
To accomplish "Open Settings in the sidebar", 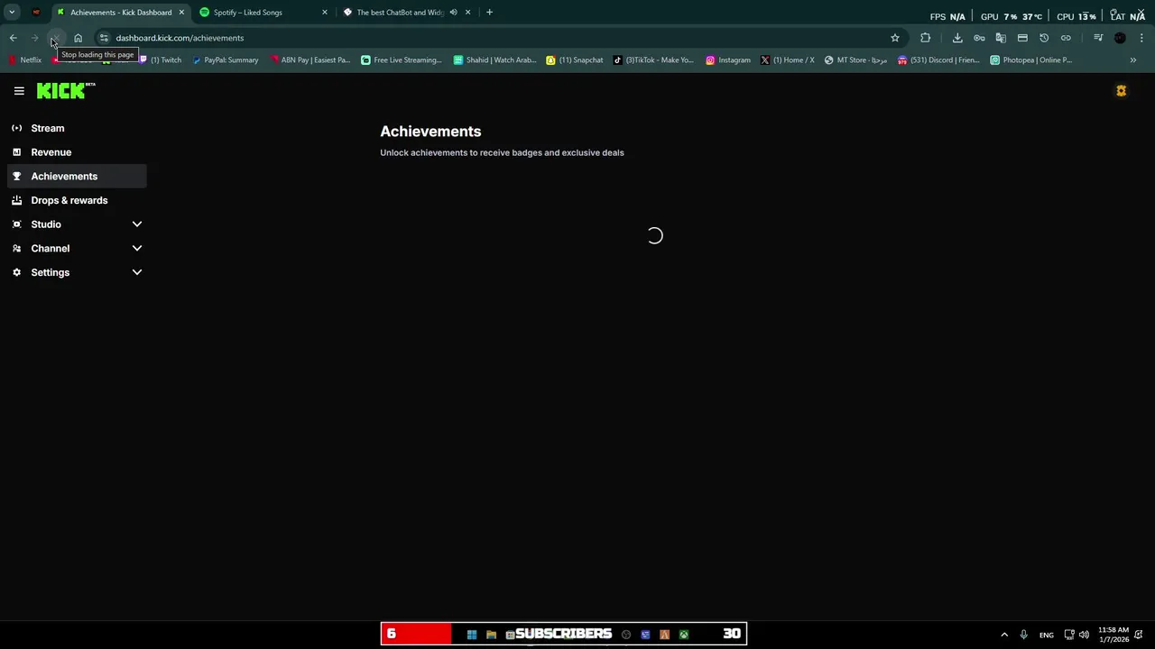I will click(x=51, y=272).
